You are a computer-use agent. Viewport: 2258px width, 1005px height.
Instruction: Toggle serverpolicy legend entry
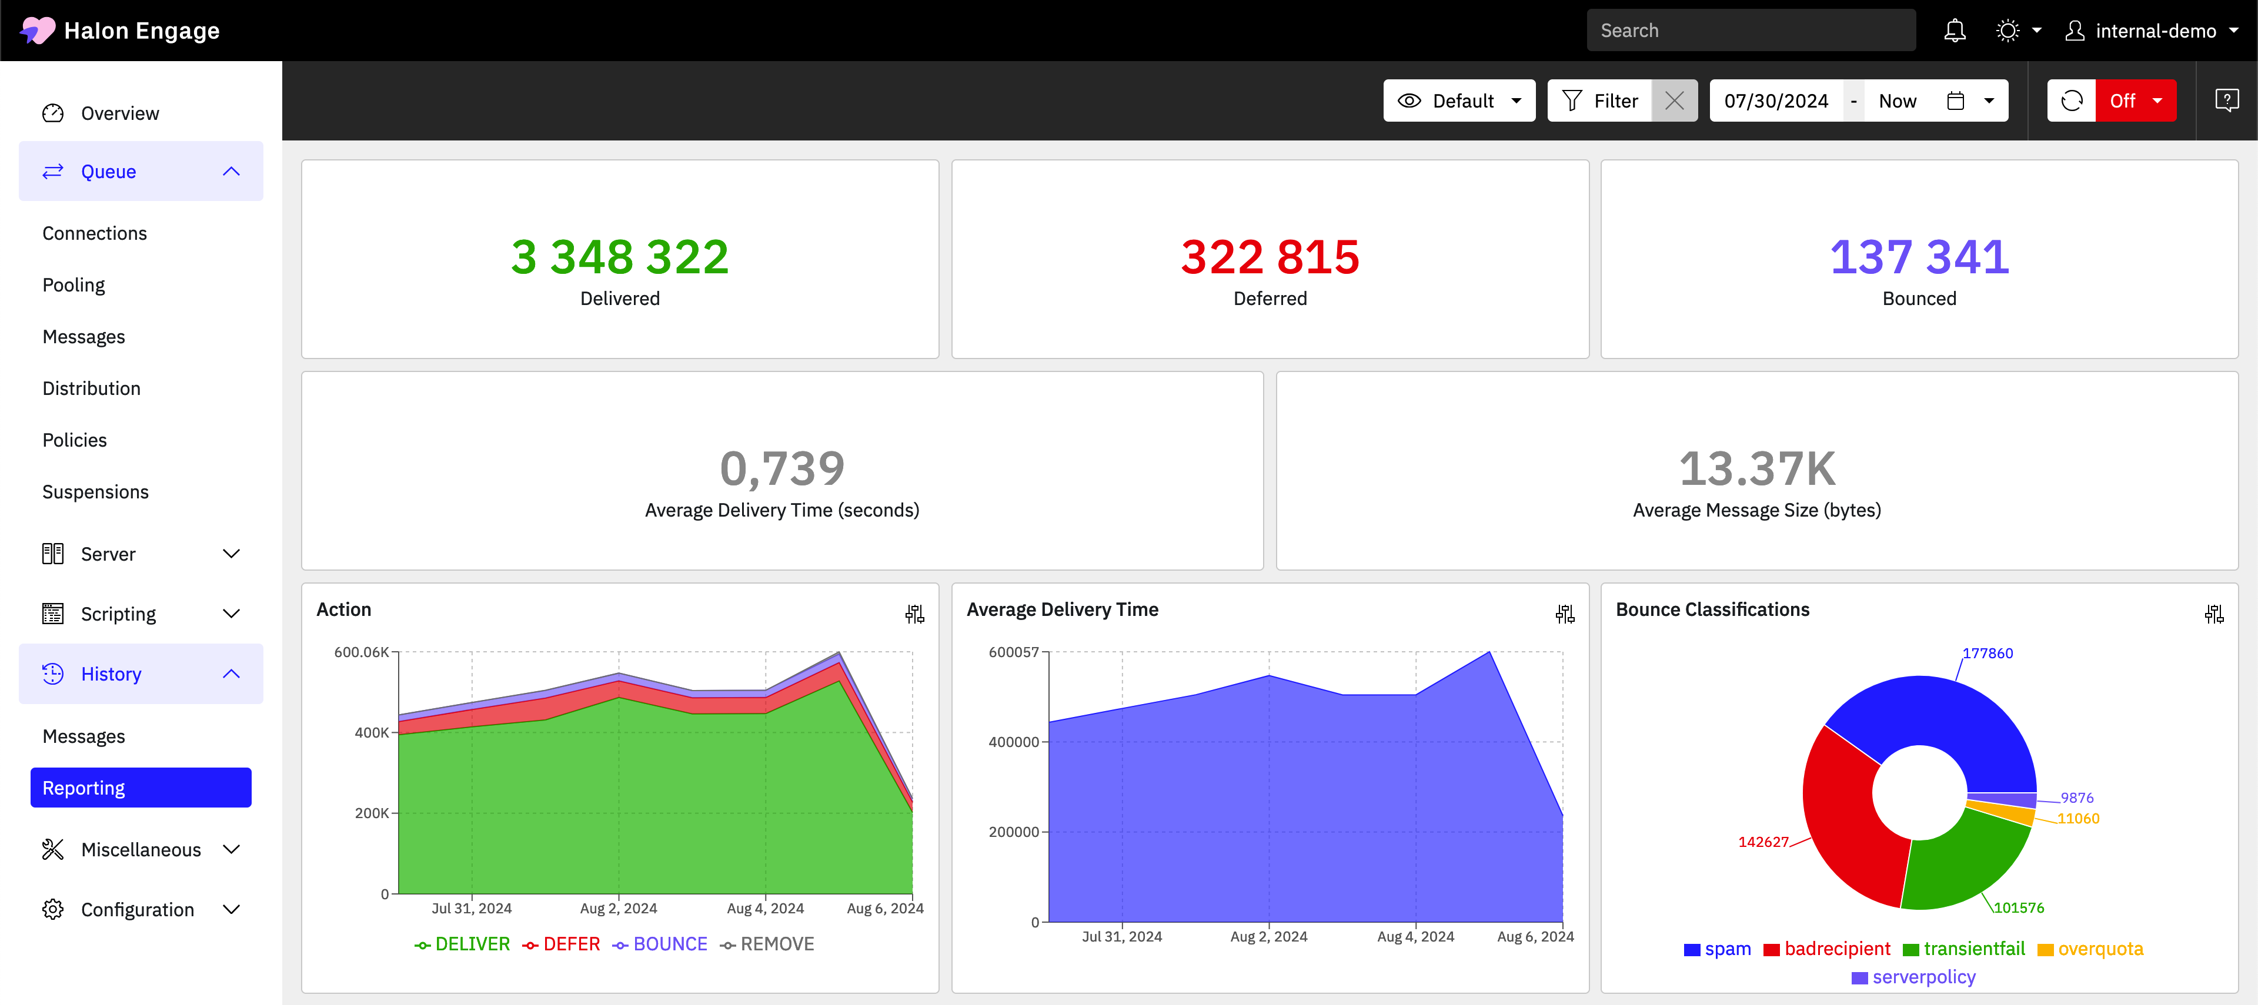1913,977
